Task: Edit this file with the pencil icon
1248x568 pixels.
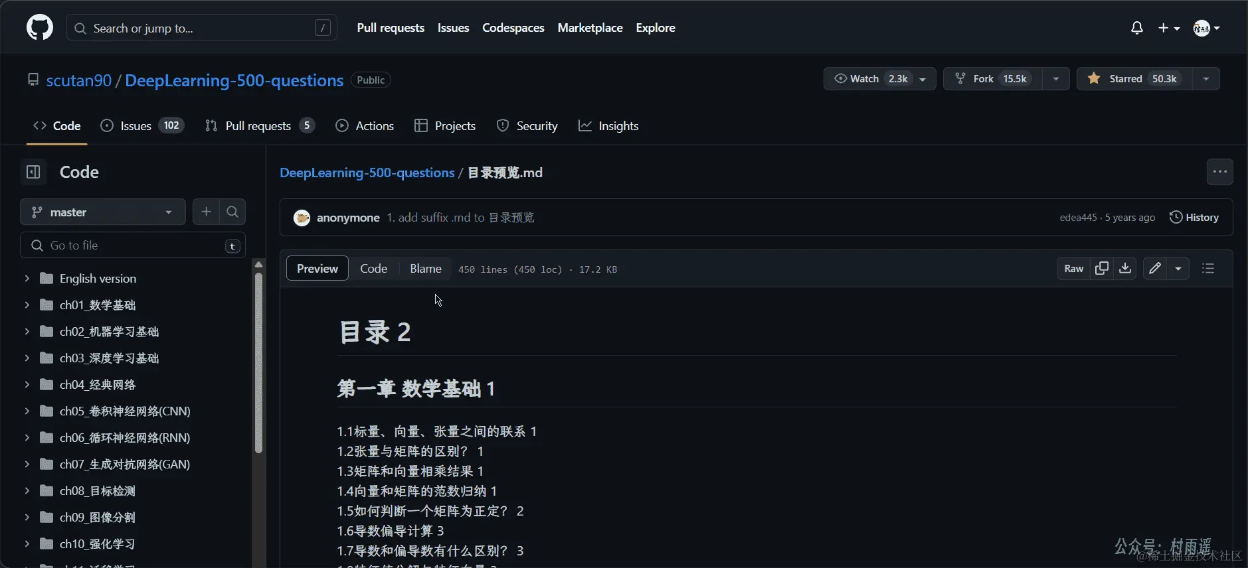Action: (1155, 268)
